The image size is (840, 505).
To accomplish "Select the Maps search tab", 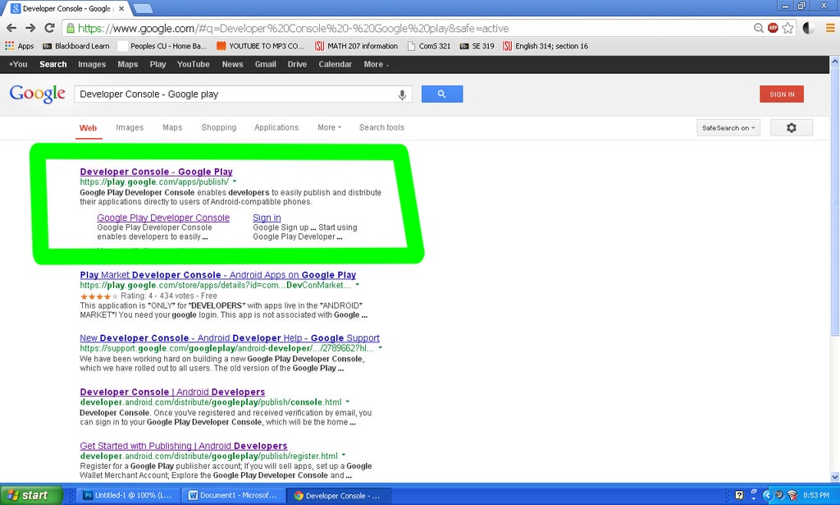I will [172, 127].
